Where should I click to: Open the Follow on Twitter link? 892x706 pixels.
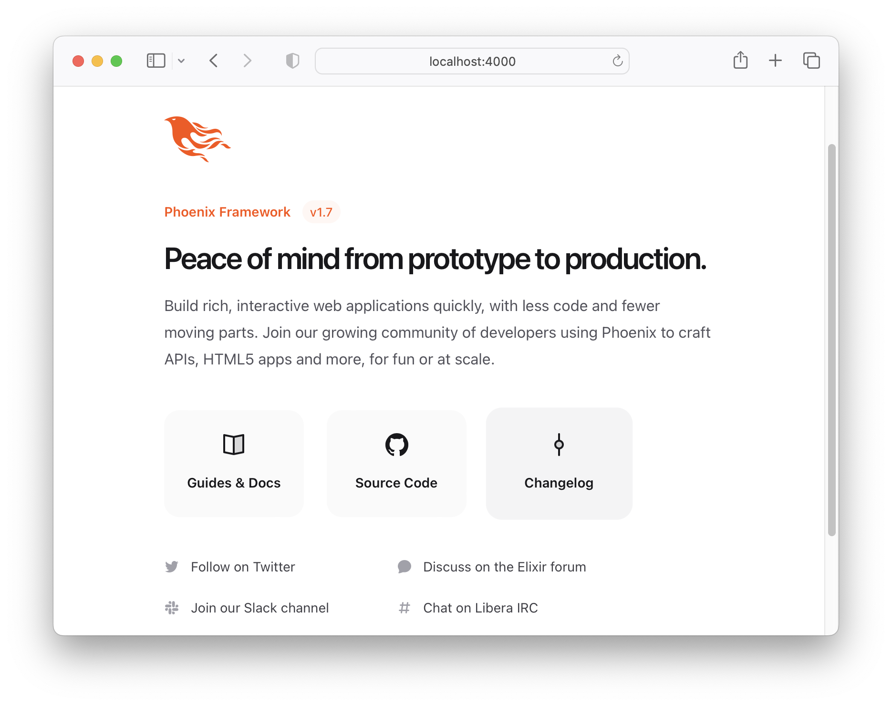[x=230, y=567]
